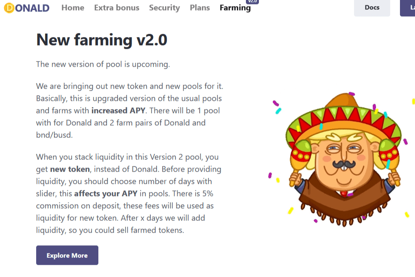Navigate to Extra bonus
Viewport: 415px width, 277px height.
click(x=117, y=8)
